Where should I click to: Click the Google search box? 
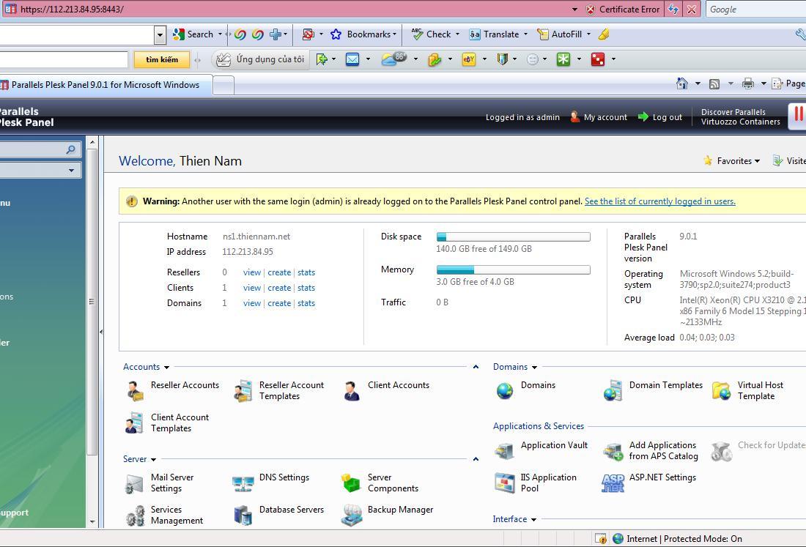click(756, 10)
